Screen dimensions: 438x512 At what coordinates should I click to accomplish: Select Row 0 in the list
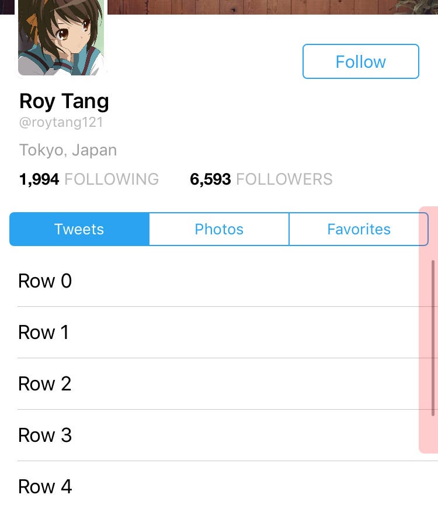point(219,281)
